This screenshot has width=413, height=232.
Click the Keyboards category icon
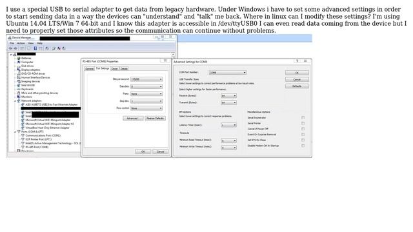pyautogui.click(x=19, y=89)
